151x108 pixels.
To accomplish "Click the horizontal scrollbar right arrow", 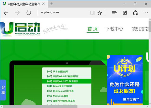I will 147,106.
